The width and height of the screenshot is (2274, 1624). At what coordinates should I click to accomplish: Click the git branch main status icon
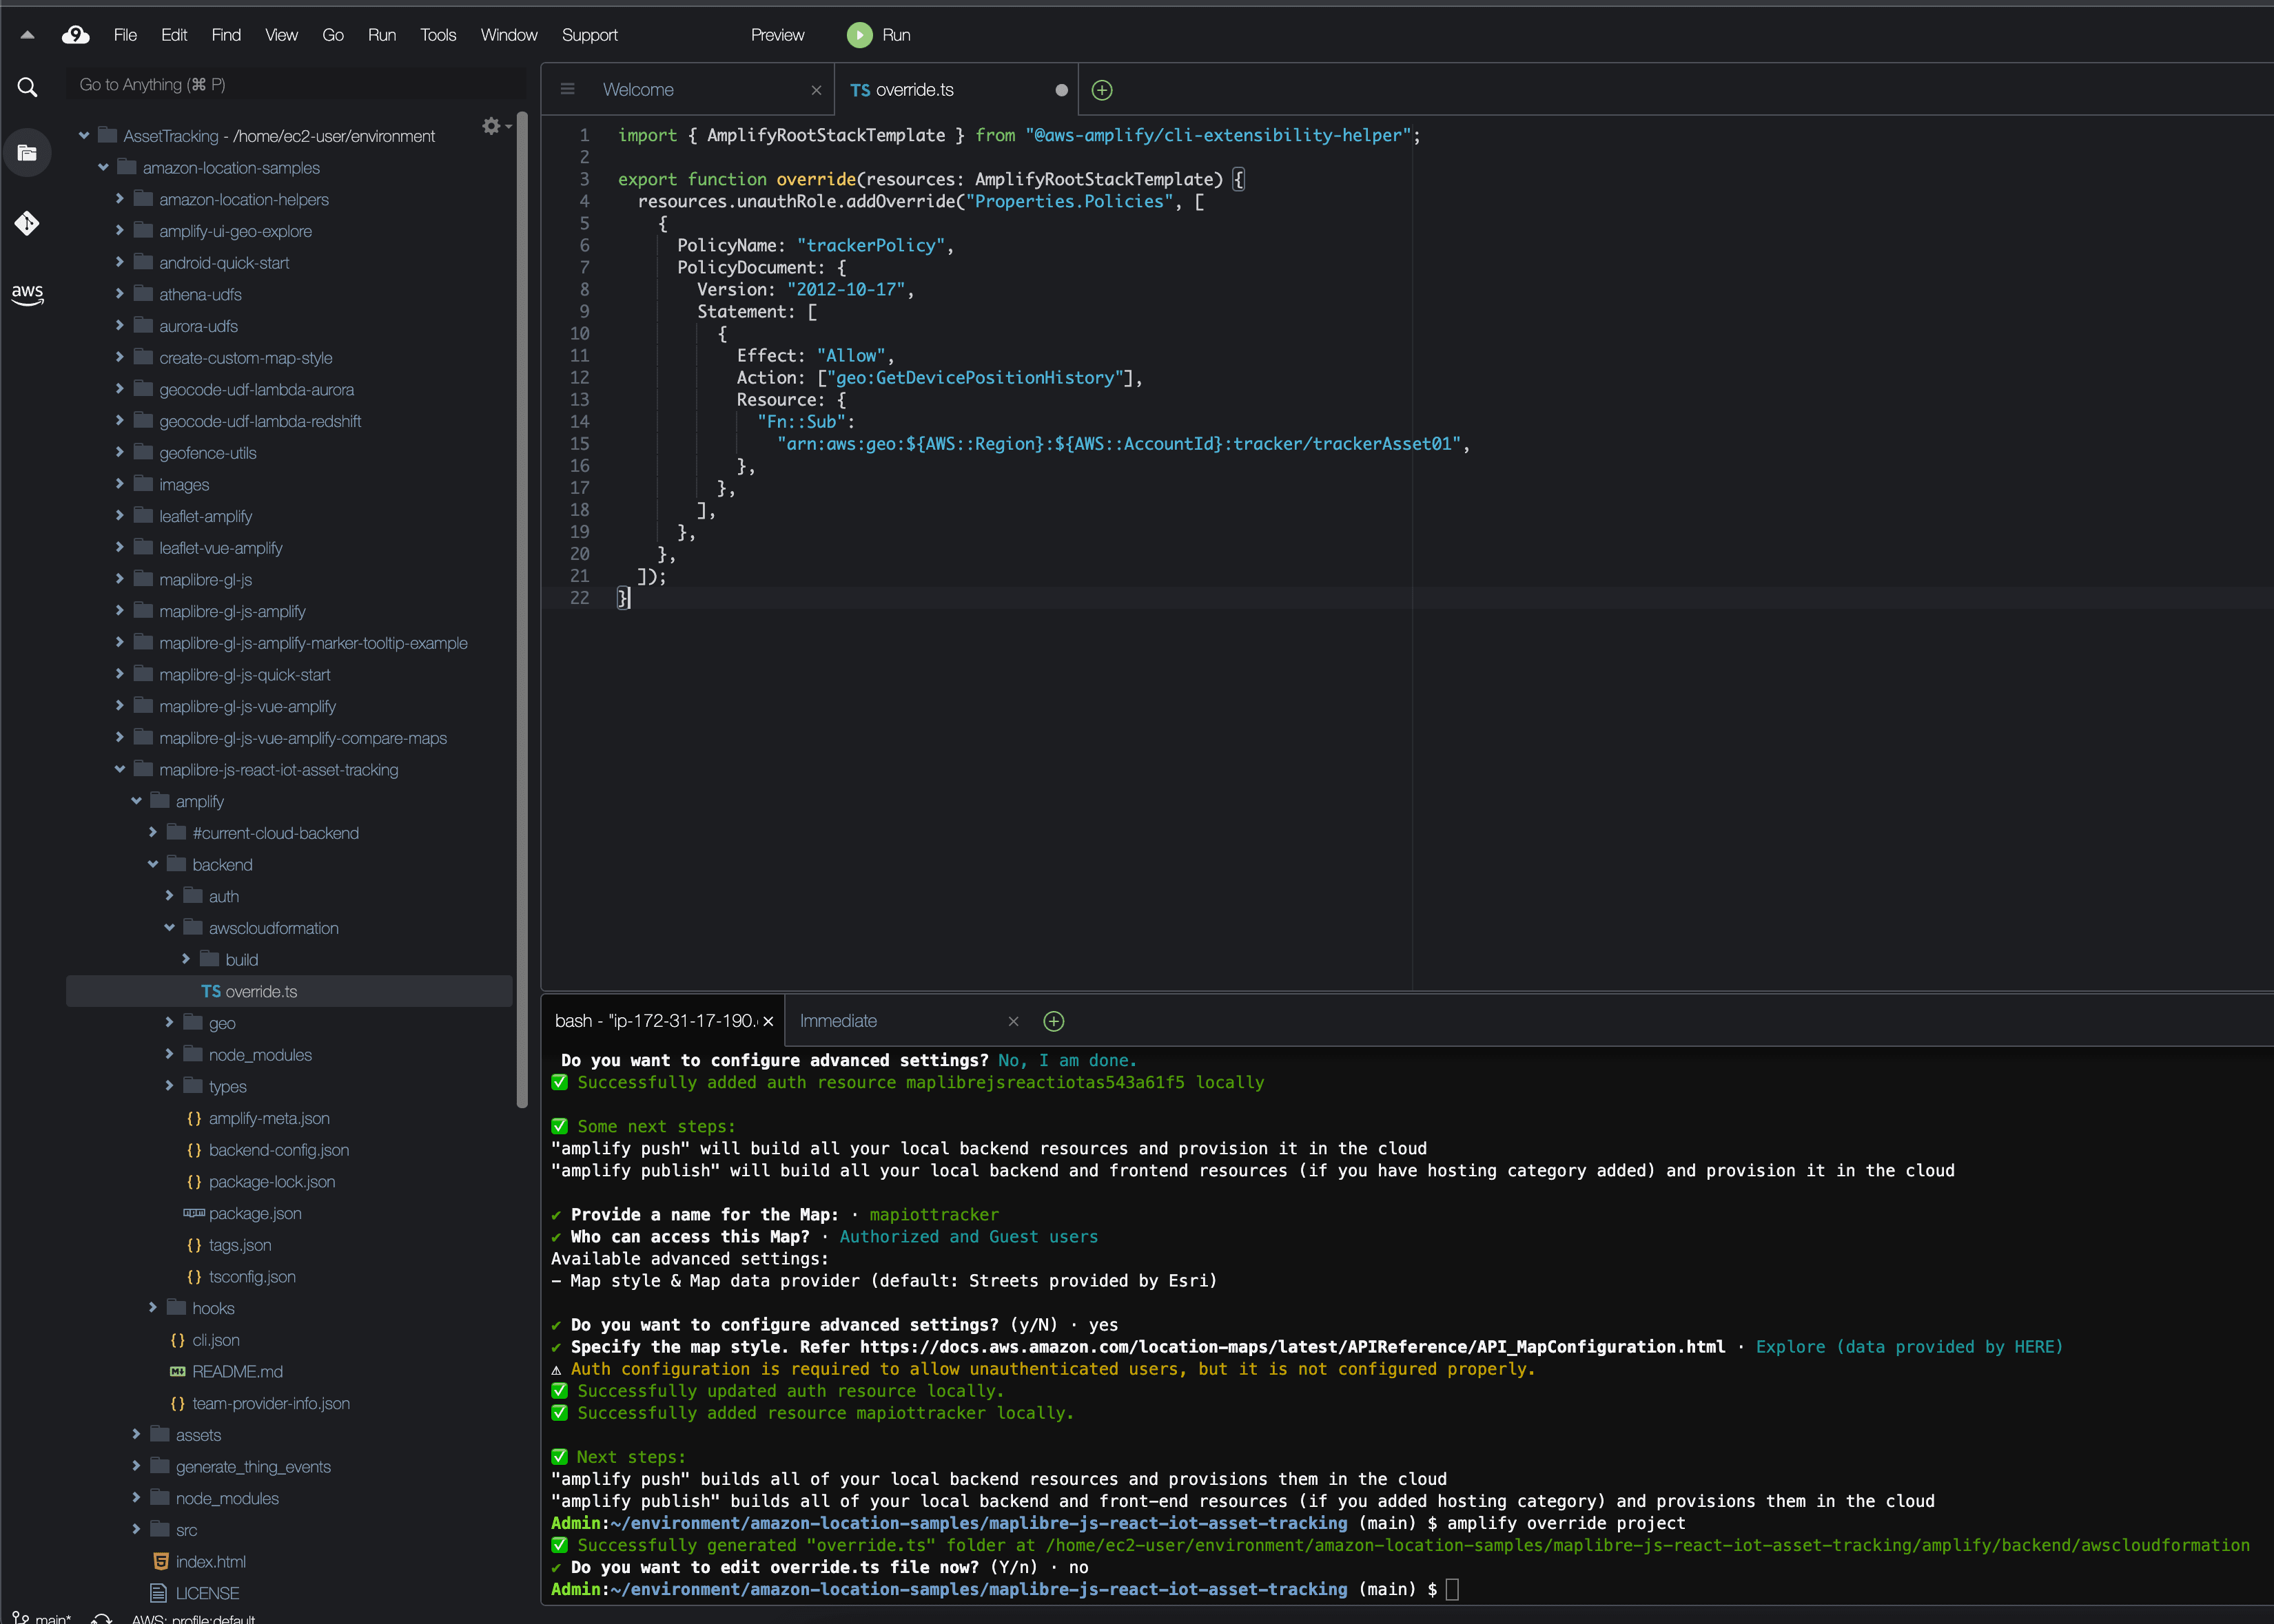tap(41, 1617)
